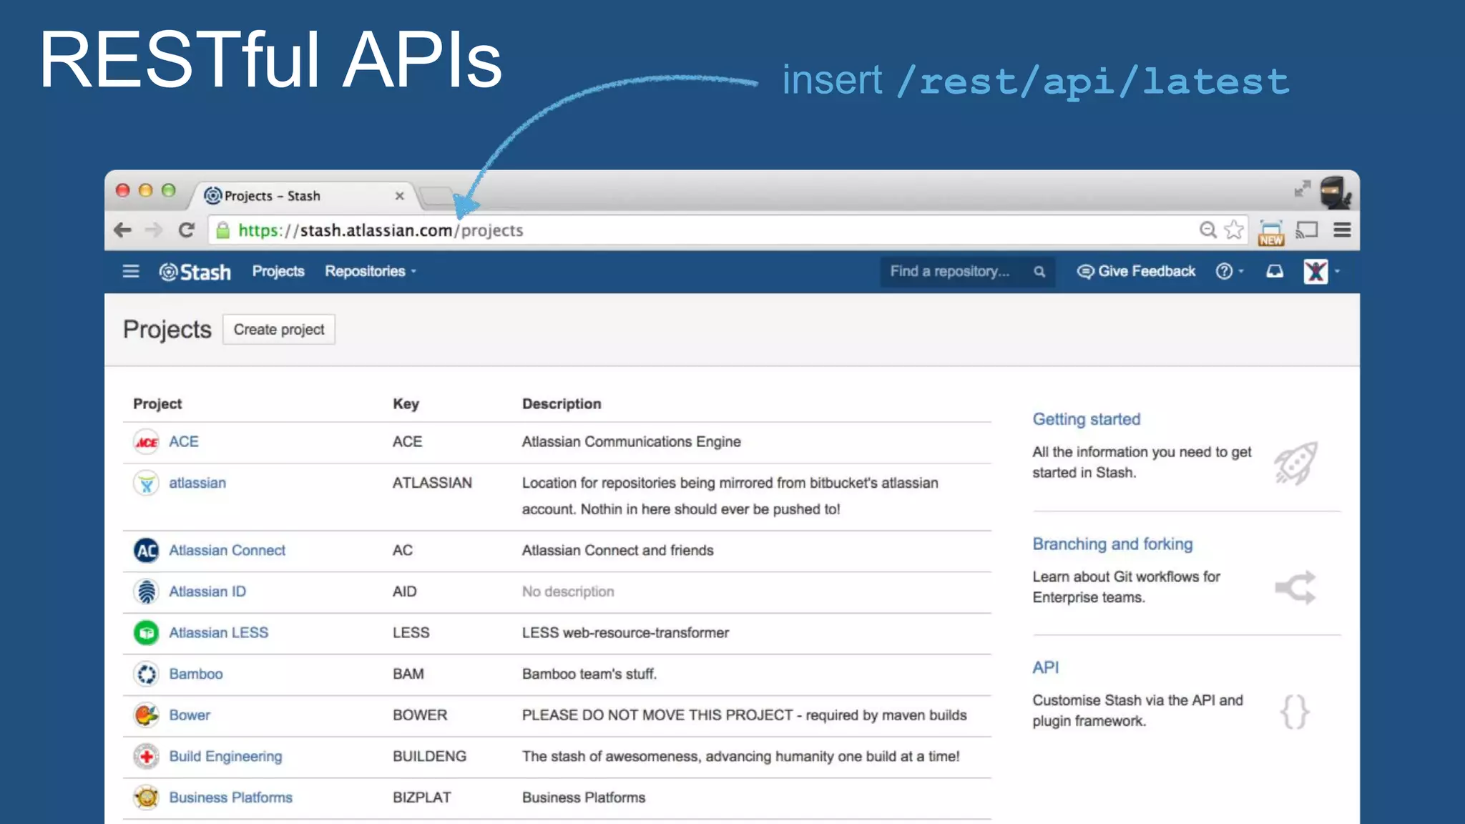Click the Bower bird avatar icon

click(x=147, y=715)
